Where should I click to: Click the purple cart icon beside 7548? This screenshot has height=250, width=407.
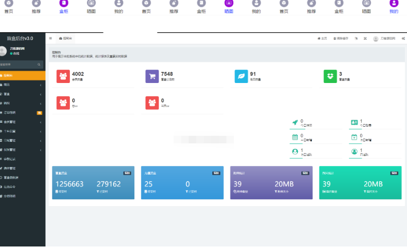click(152, 76)
